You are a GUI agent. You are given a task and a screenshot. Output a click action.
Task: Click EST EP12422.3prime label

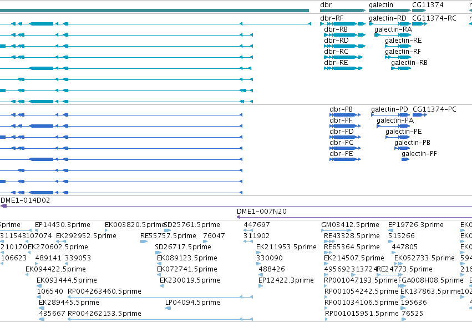pos(286,280)
